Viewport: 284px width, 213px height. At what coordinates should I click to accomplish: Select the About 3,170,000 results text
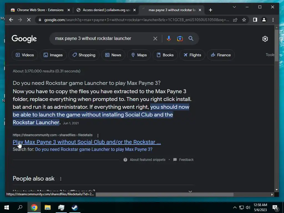pos(47,71)
